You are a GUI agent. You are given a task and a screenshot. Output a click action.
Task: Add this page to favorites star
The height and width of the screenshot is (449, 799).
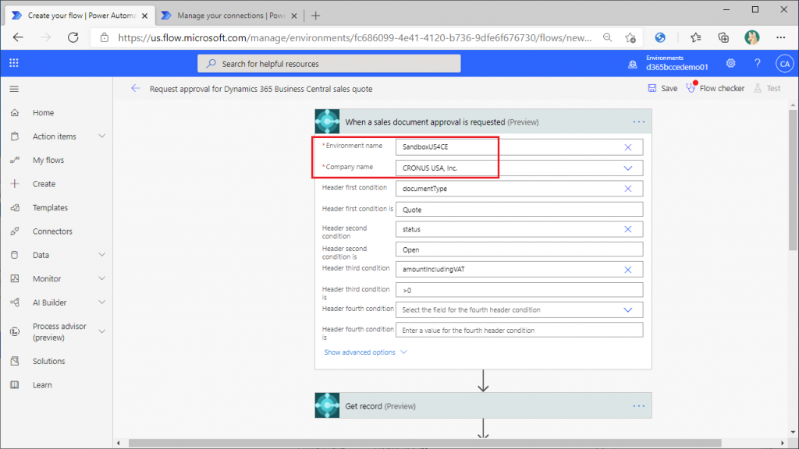click(x=630, y=37)
